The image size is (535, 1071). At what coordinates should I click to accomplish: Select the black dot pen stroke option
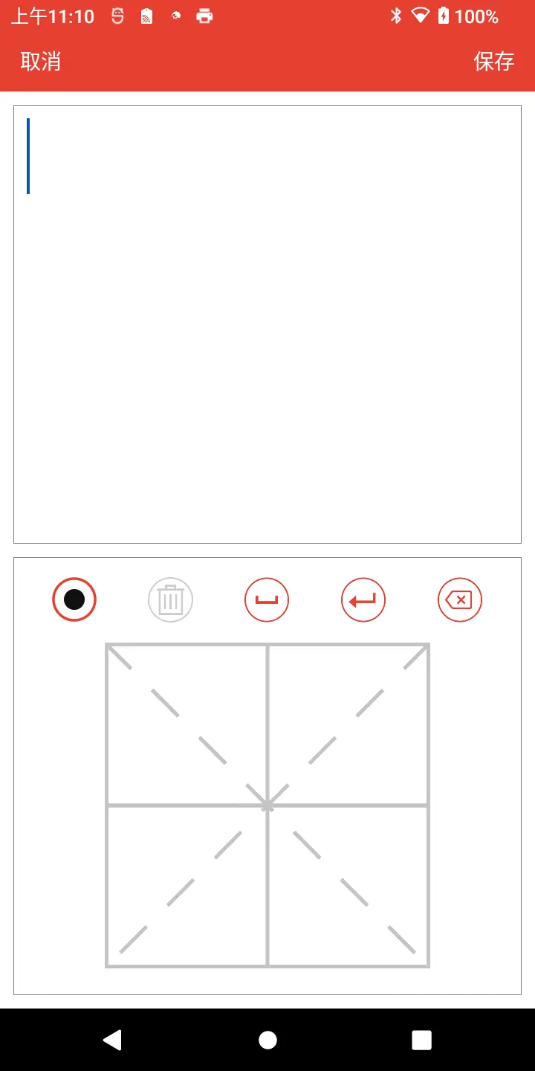click(x=74, y=599)
